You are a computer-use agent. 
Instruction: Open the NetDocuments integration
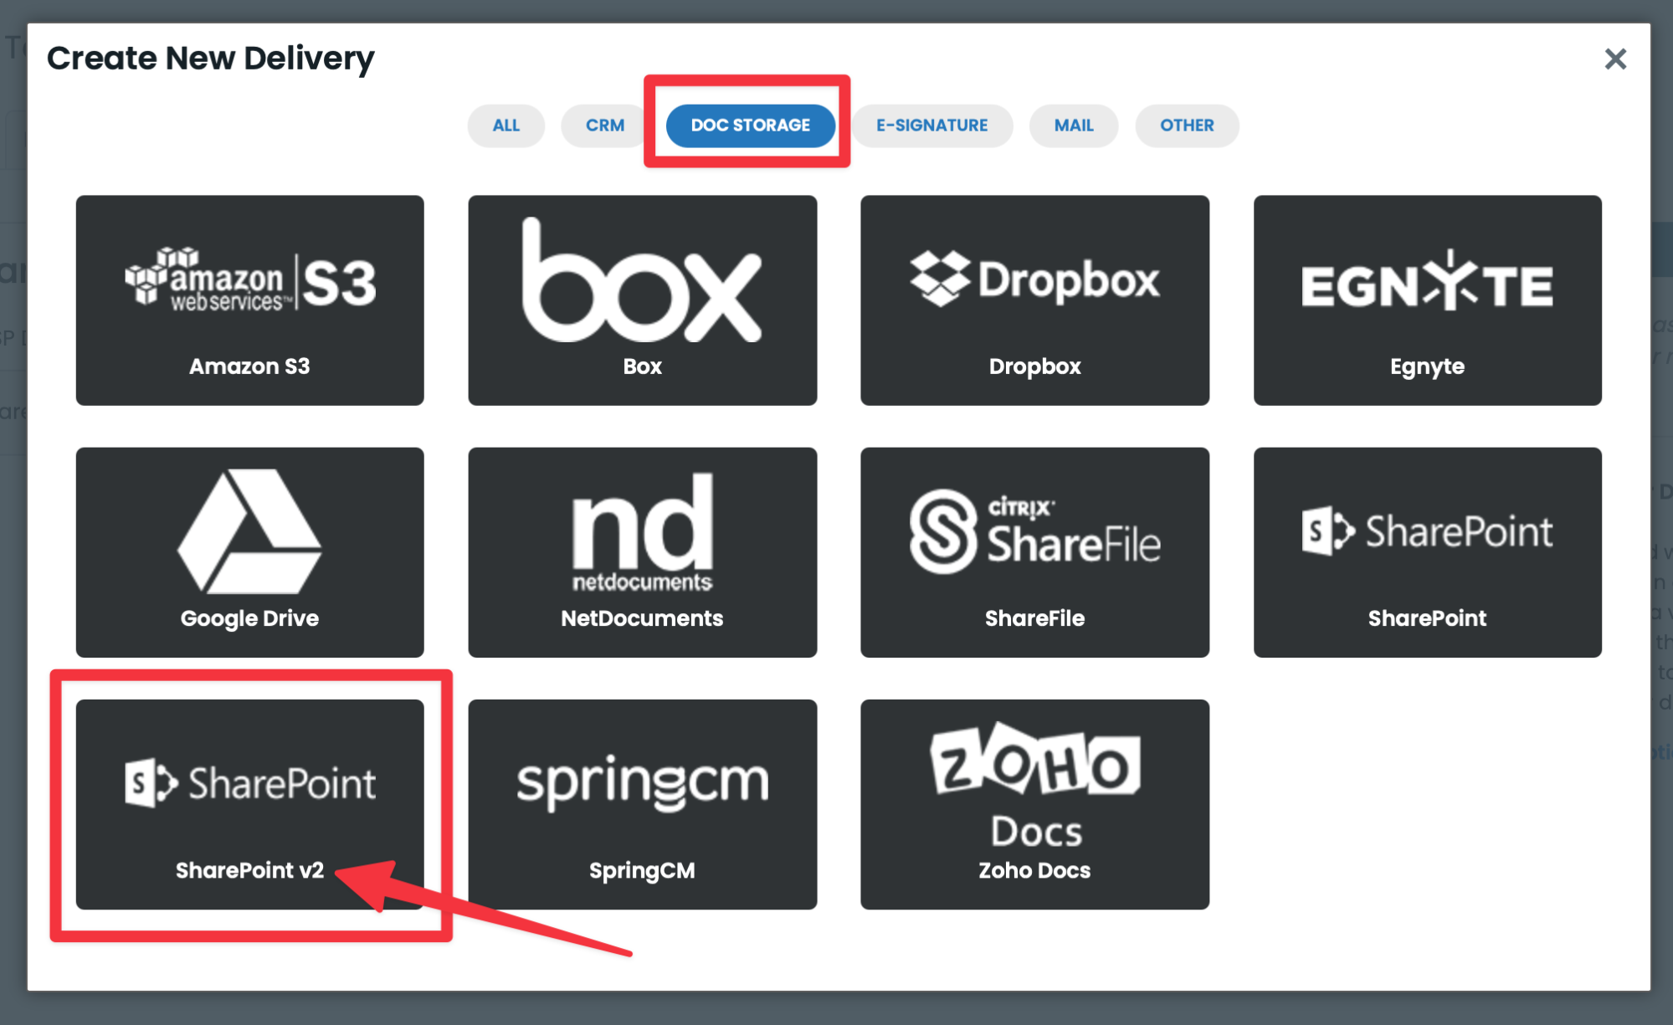(x=642, y=551)
